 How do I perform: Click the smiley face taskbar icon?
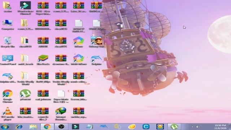[x=160, y=127]
